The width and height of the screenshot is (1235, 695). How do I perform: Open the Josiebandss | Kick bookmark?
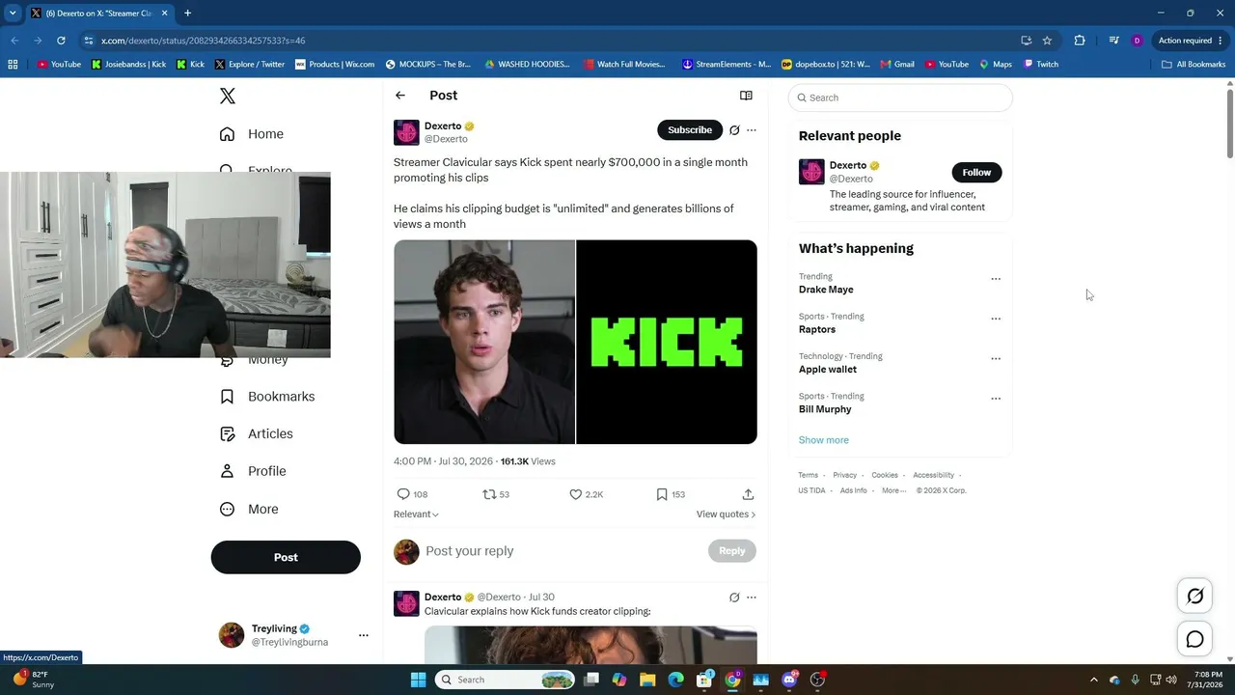(x=129, y=65)
